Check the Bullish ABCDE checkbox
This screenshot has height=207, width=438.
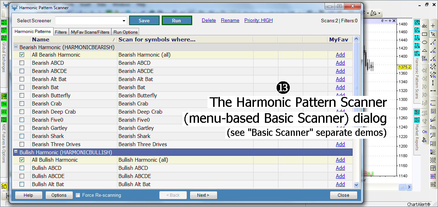[x=22, y=176]
